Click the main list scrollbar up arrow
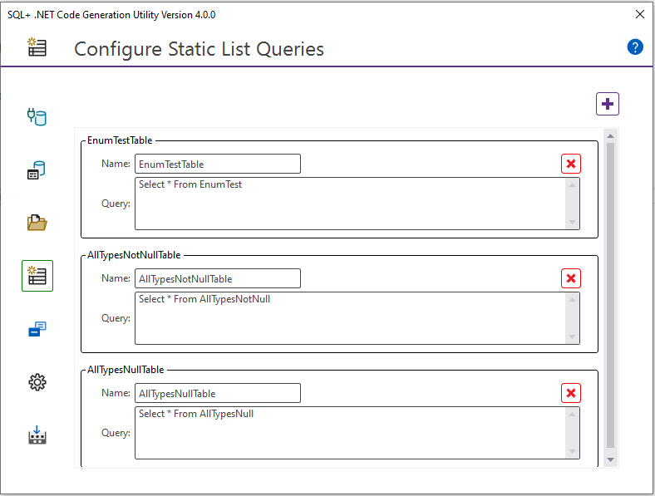Viewport: 655px width, 496px height. click(x=611, y=135)
